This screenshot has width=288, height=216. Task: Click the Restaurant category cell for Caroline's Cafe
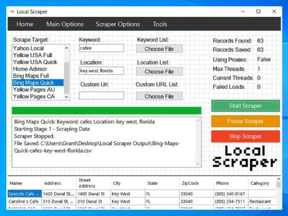pos(262,201)
